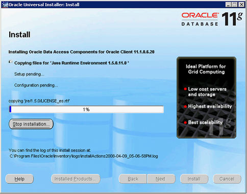Click 'Setup pending...' status text

(x=29, y=74)
